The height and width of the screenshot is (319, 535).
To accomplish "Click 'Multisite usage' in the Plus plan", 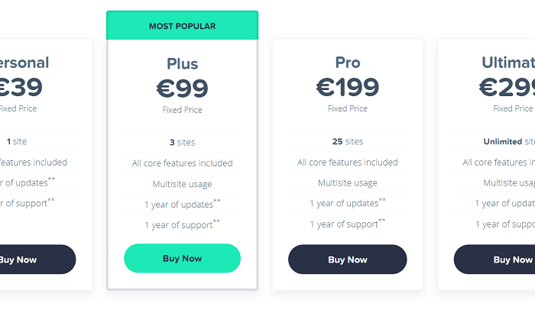I will 182,184.
